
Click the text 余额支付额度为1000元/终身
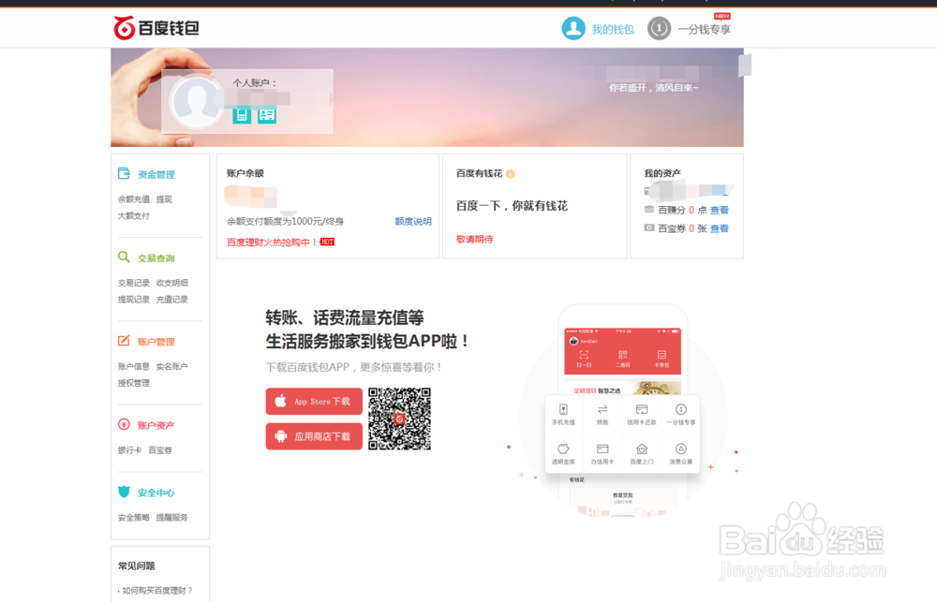point(285,222)
